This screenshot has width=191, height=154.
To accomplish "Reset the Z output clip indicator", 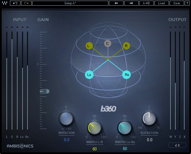I will [180, 27].
